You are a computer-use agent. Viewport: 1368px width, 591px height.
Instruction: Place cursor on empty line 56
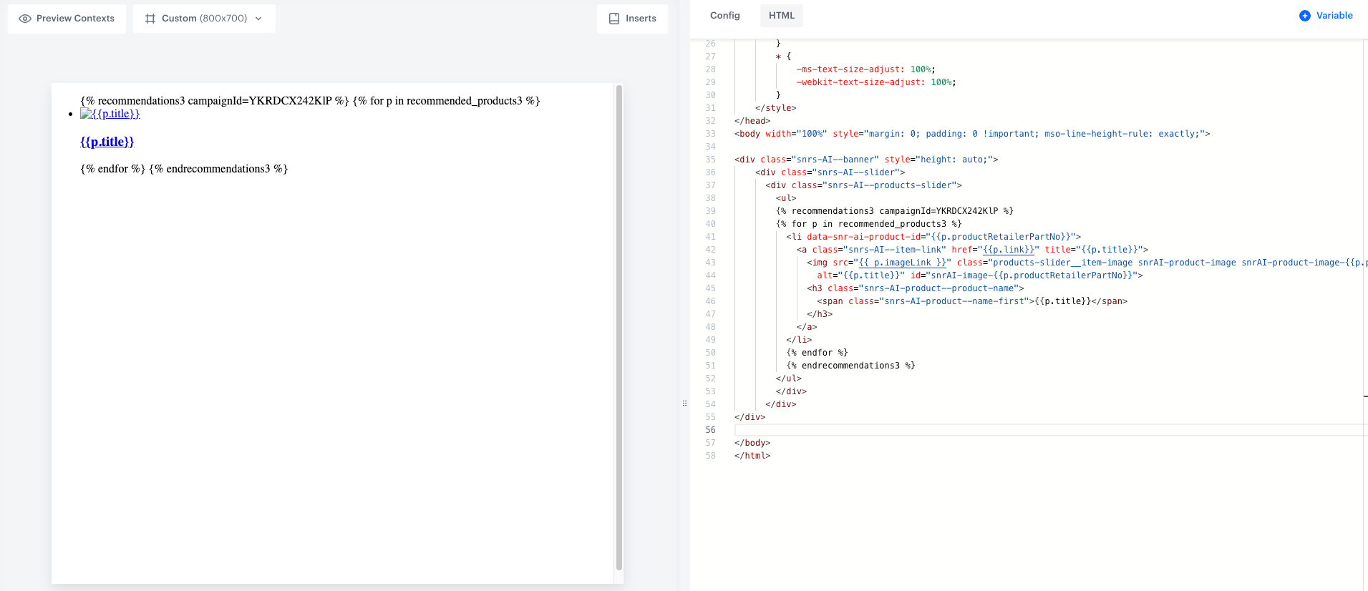coord(1002,430)
